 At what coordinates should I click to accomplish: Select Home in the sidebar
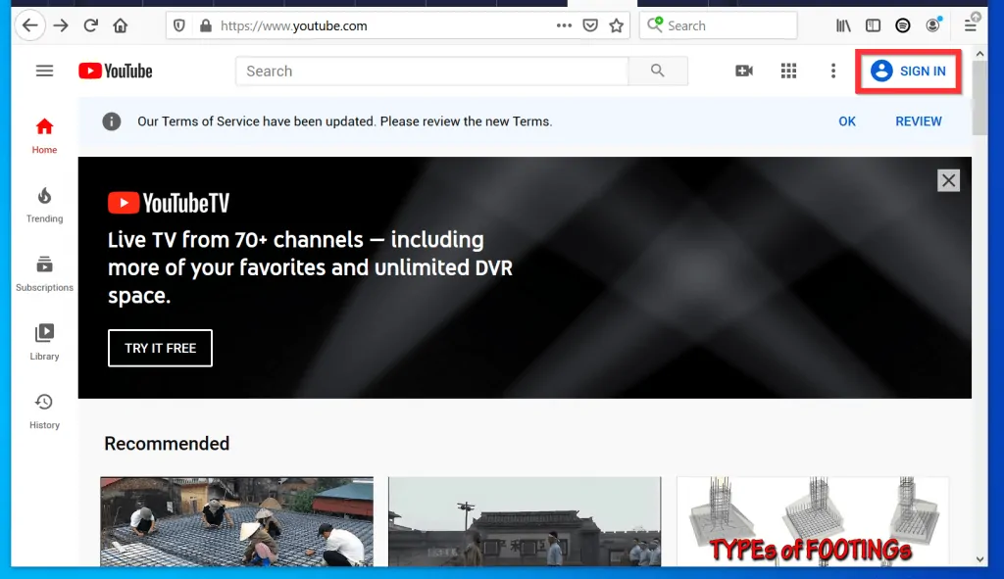44,135
